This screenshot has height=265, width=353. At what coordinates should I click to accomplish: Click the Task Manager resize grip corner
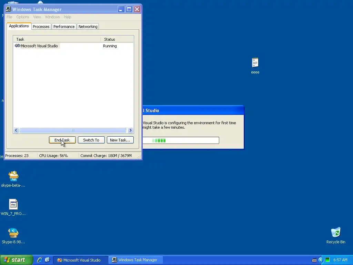pyautogui.click(x=139, y=157)
